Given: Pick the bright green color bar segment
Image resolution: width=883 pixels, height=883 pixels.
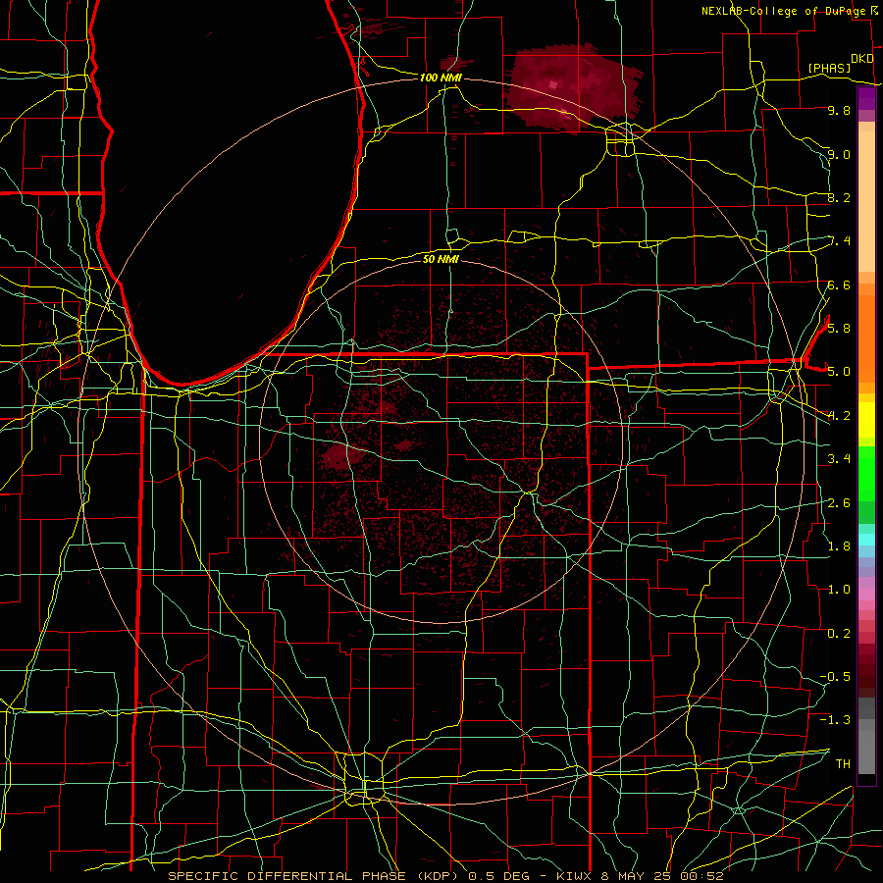Looking at the screenshot, I should (866, 474).
